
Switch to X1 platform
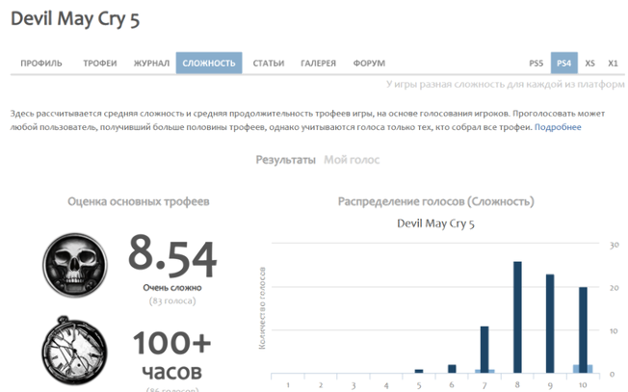click(x=613, y=64)
